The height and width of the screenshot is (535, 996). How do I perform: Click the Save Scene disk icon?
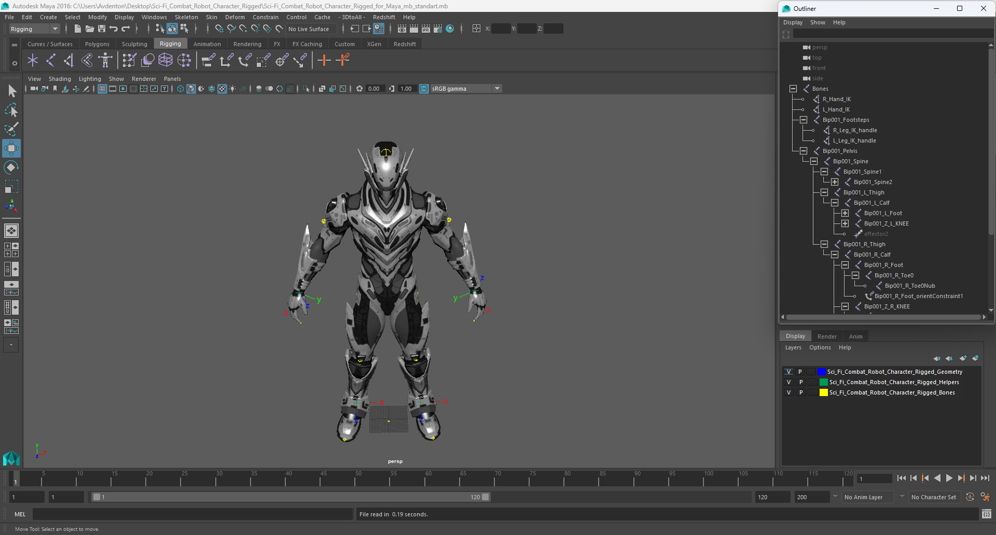click(x=102, y=29)
